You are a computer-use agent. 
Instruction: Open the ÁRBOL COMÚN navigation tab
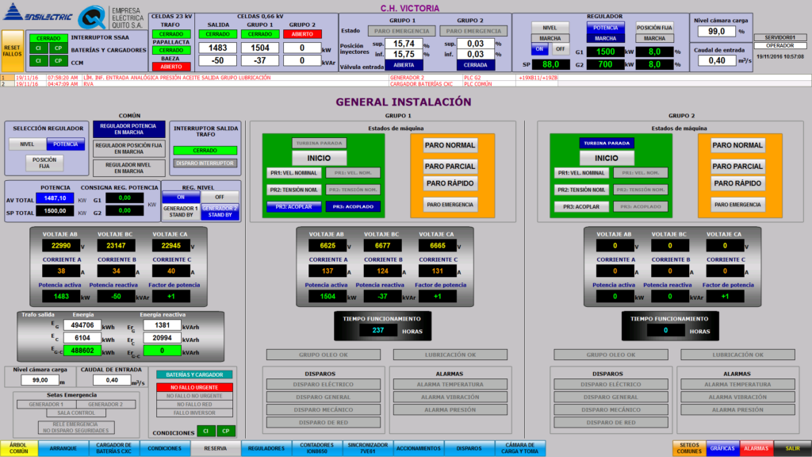coord(19,448)
